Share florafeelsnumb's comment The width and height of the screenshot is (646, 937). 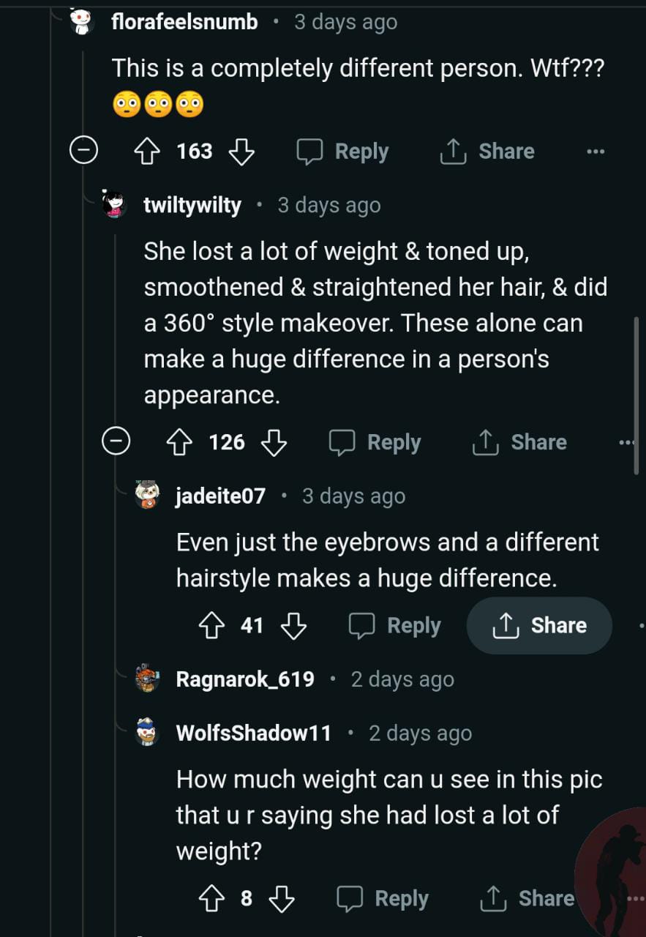pos(487,152)
